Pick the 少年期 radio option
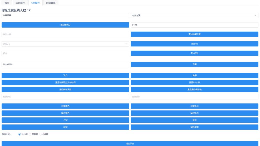Image resolution: width=260 pixels, height=146 pixels. coord(40,134)
